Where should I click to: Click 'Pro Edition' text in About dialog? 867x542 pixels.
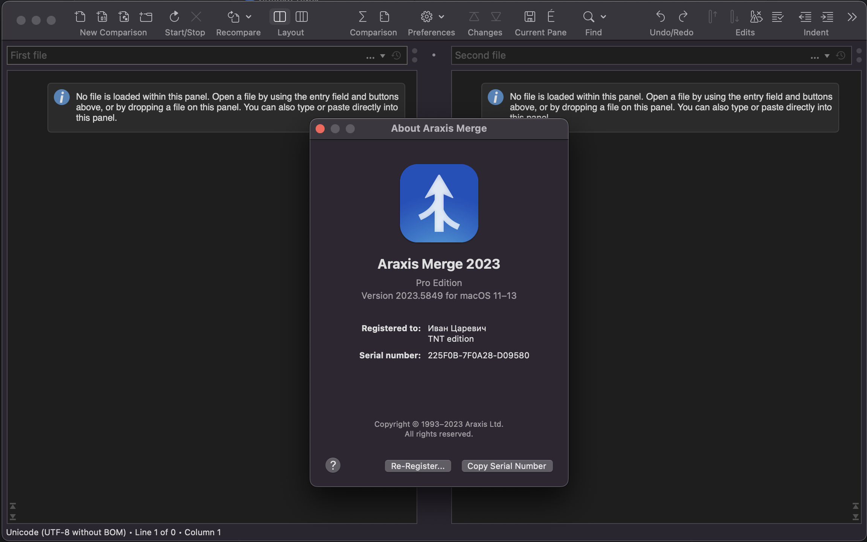tap(439, 283)
